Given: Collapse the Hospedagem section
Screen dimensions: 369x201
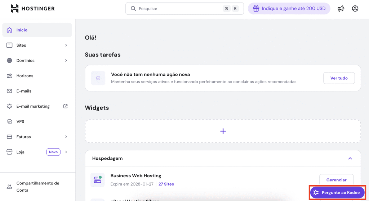Looking at the screenshot, I should [x=350, y=158].
